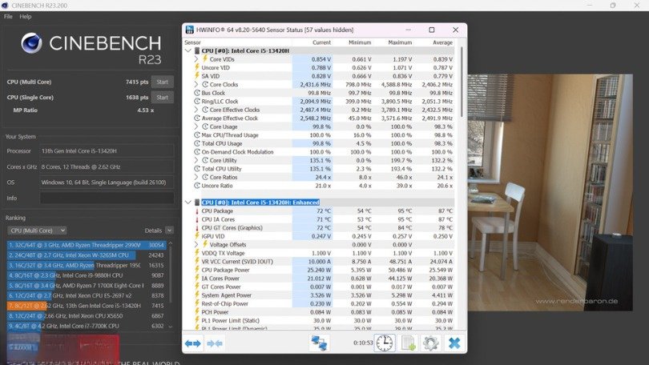Click the lightning icon of CPU Package Power
Viewport: 649px width, 365px height.
[197, 270]
